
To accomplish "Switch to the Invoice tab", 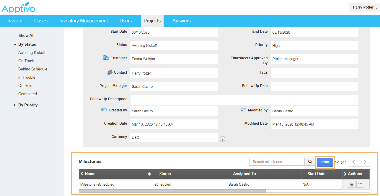I will [15, 21].
